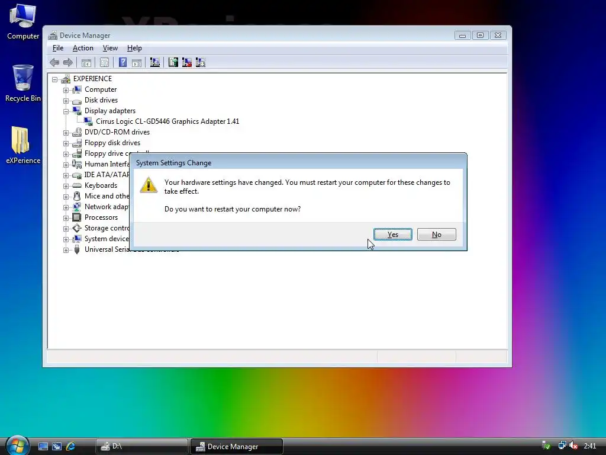Screen dimensions: 606x455
Task: Expand the Disk drives node
Action: [x=66, y=101]
